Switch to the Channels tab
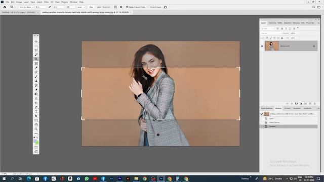 (x=272, y=23)
